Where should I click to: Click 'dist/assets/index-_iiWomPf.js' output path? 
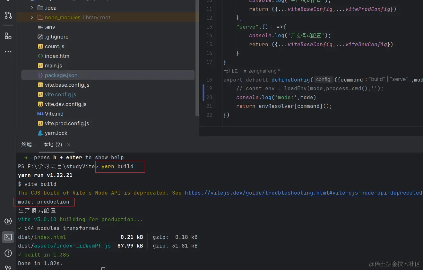pos(65,246)
